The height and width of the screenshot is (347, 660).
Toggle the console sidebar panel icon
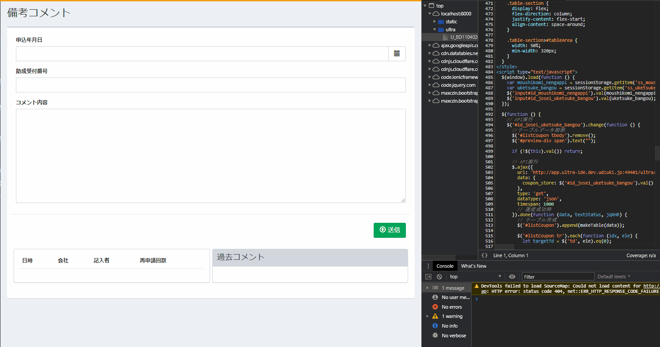click(428, 277)
